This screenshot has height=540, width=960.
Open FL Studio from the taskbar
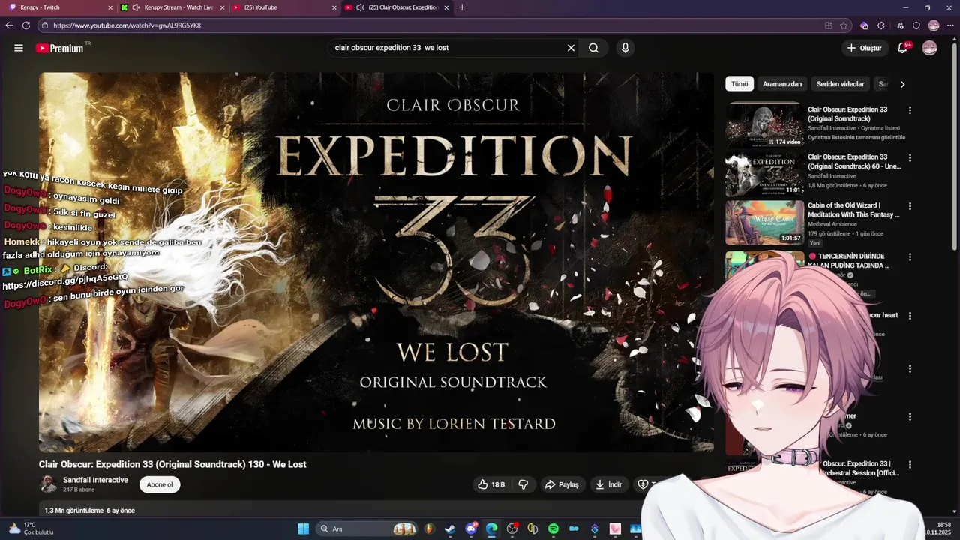coord(429,529)
